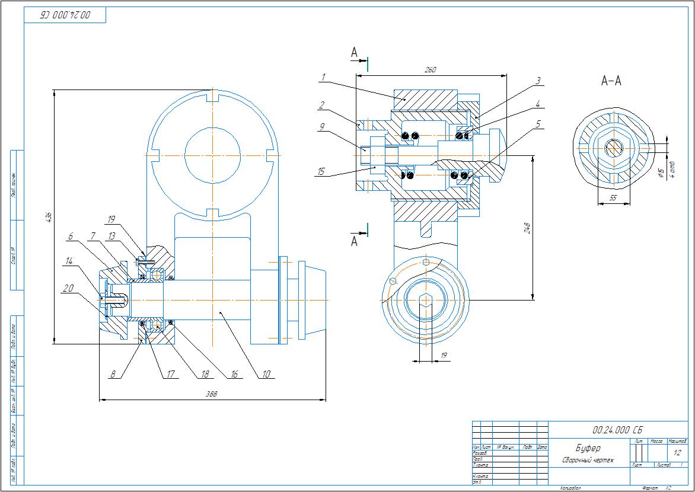
Task: Click the "Дата" column header in title block
Action: [543, 447]
